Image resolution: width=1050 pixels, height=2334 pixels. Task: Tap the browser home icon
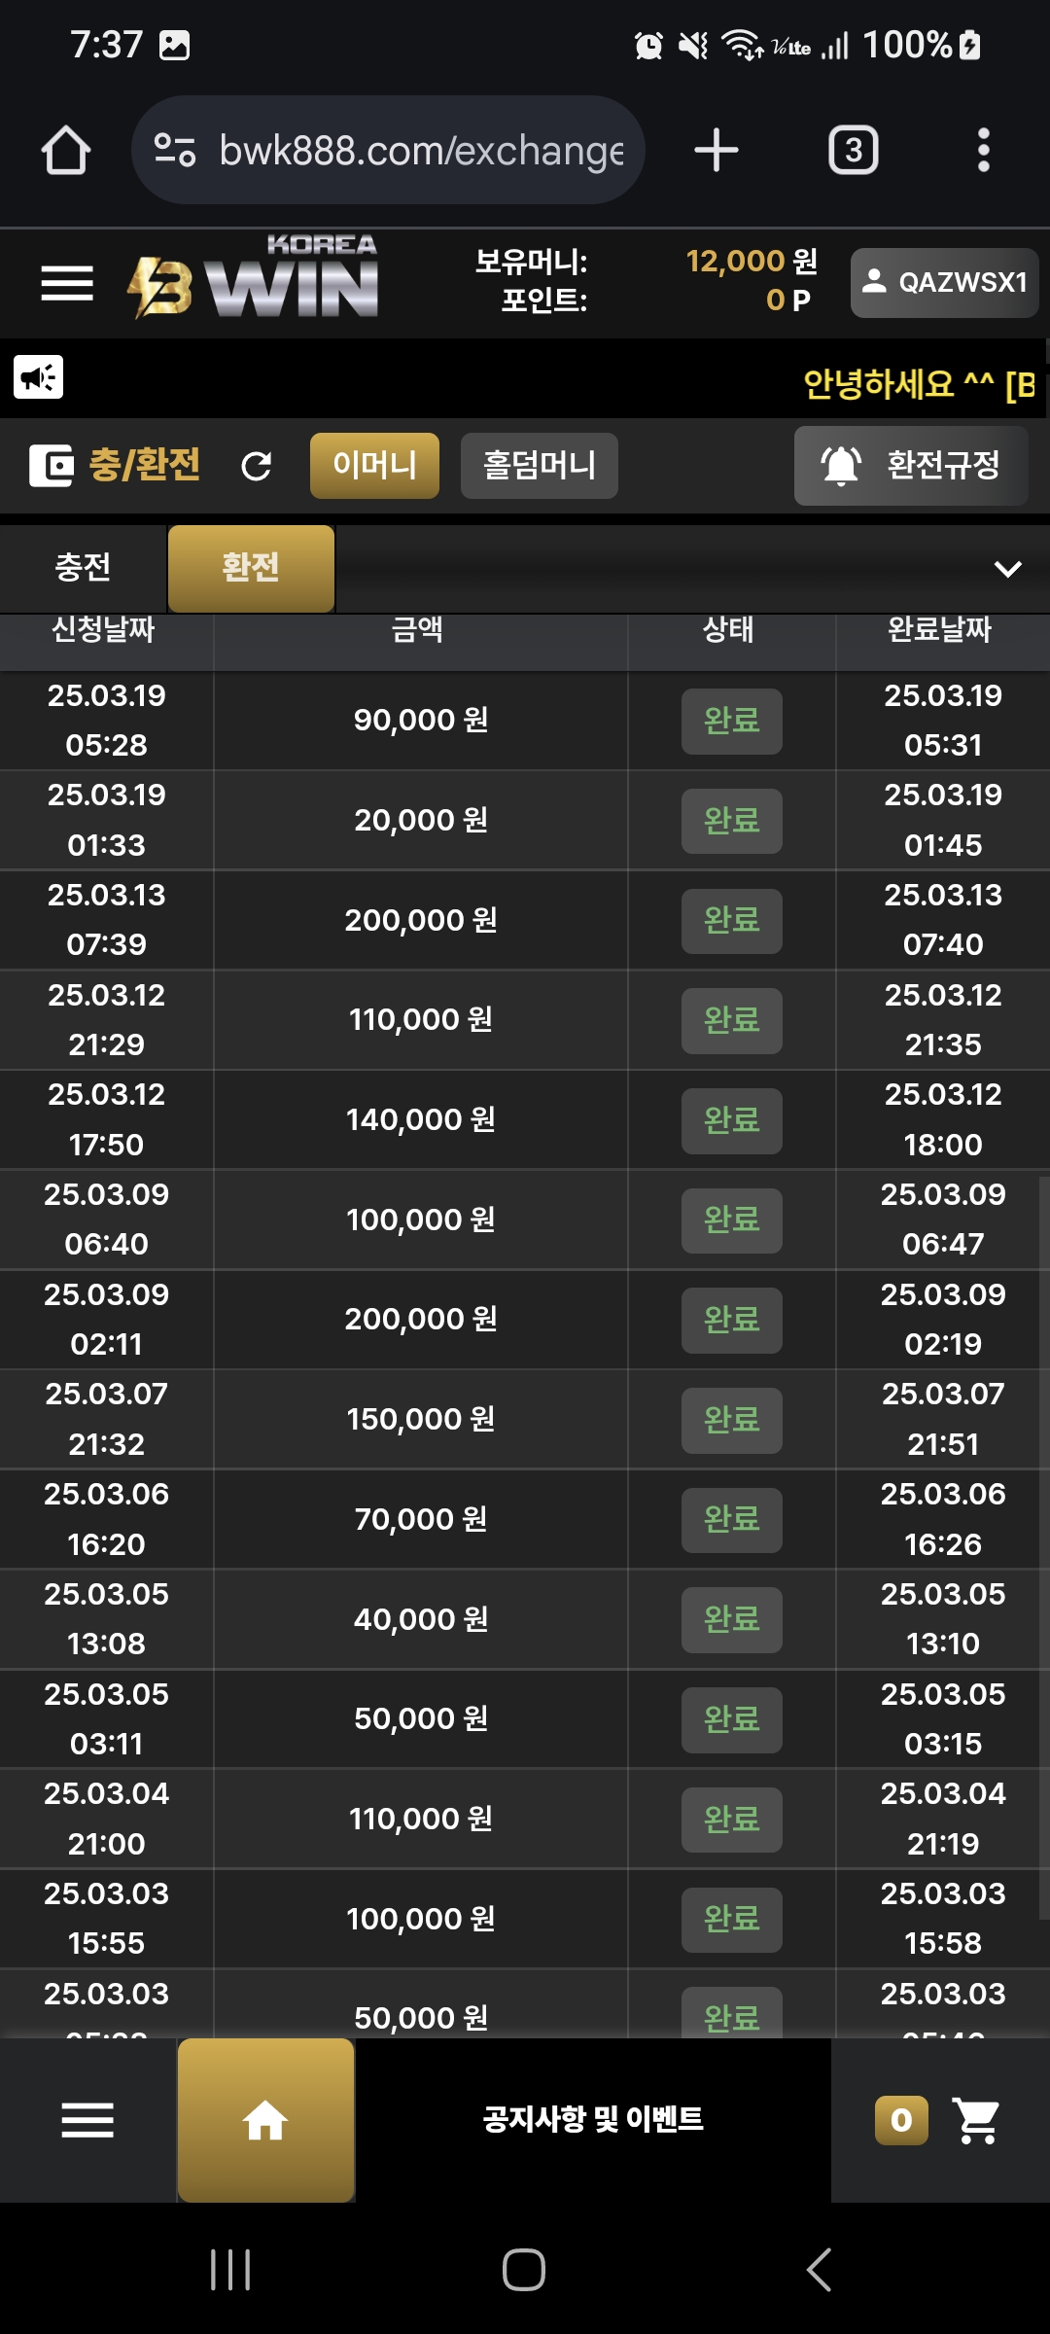coord(66,151)
